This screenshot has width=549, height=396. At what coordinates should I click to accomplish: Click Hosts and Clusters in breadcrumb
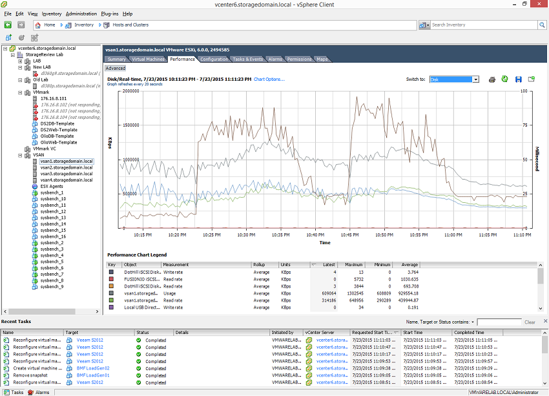pos(130,25)
